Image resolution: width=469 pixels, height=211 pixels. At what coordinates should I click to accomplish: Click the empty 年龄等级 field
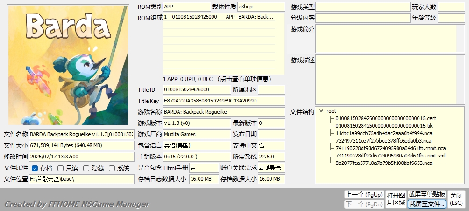point(451,18)
